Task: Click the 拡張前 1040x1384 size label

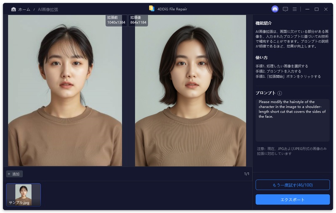Action: (x=116, y=20)
